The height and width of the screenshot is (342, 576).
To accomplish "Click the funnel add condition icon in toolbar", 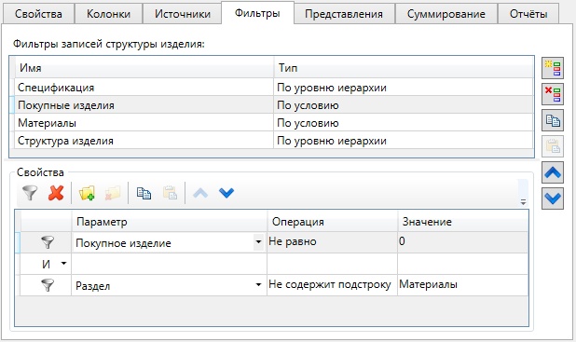I will pyautogui.click(x=30, y=193).
